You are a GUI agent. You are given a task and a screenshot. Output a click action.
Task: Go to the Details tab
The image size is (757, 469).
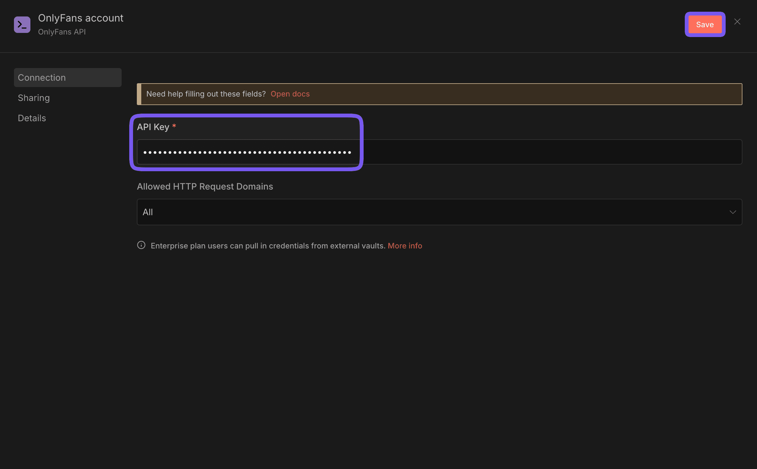point(32,118)
